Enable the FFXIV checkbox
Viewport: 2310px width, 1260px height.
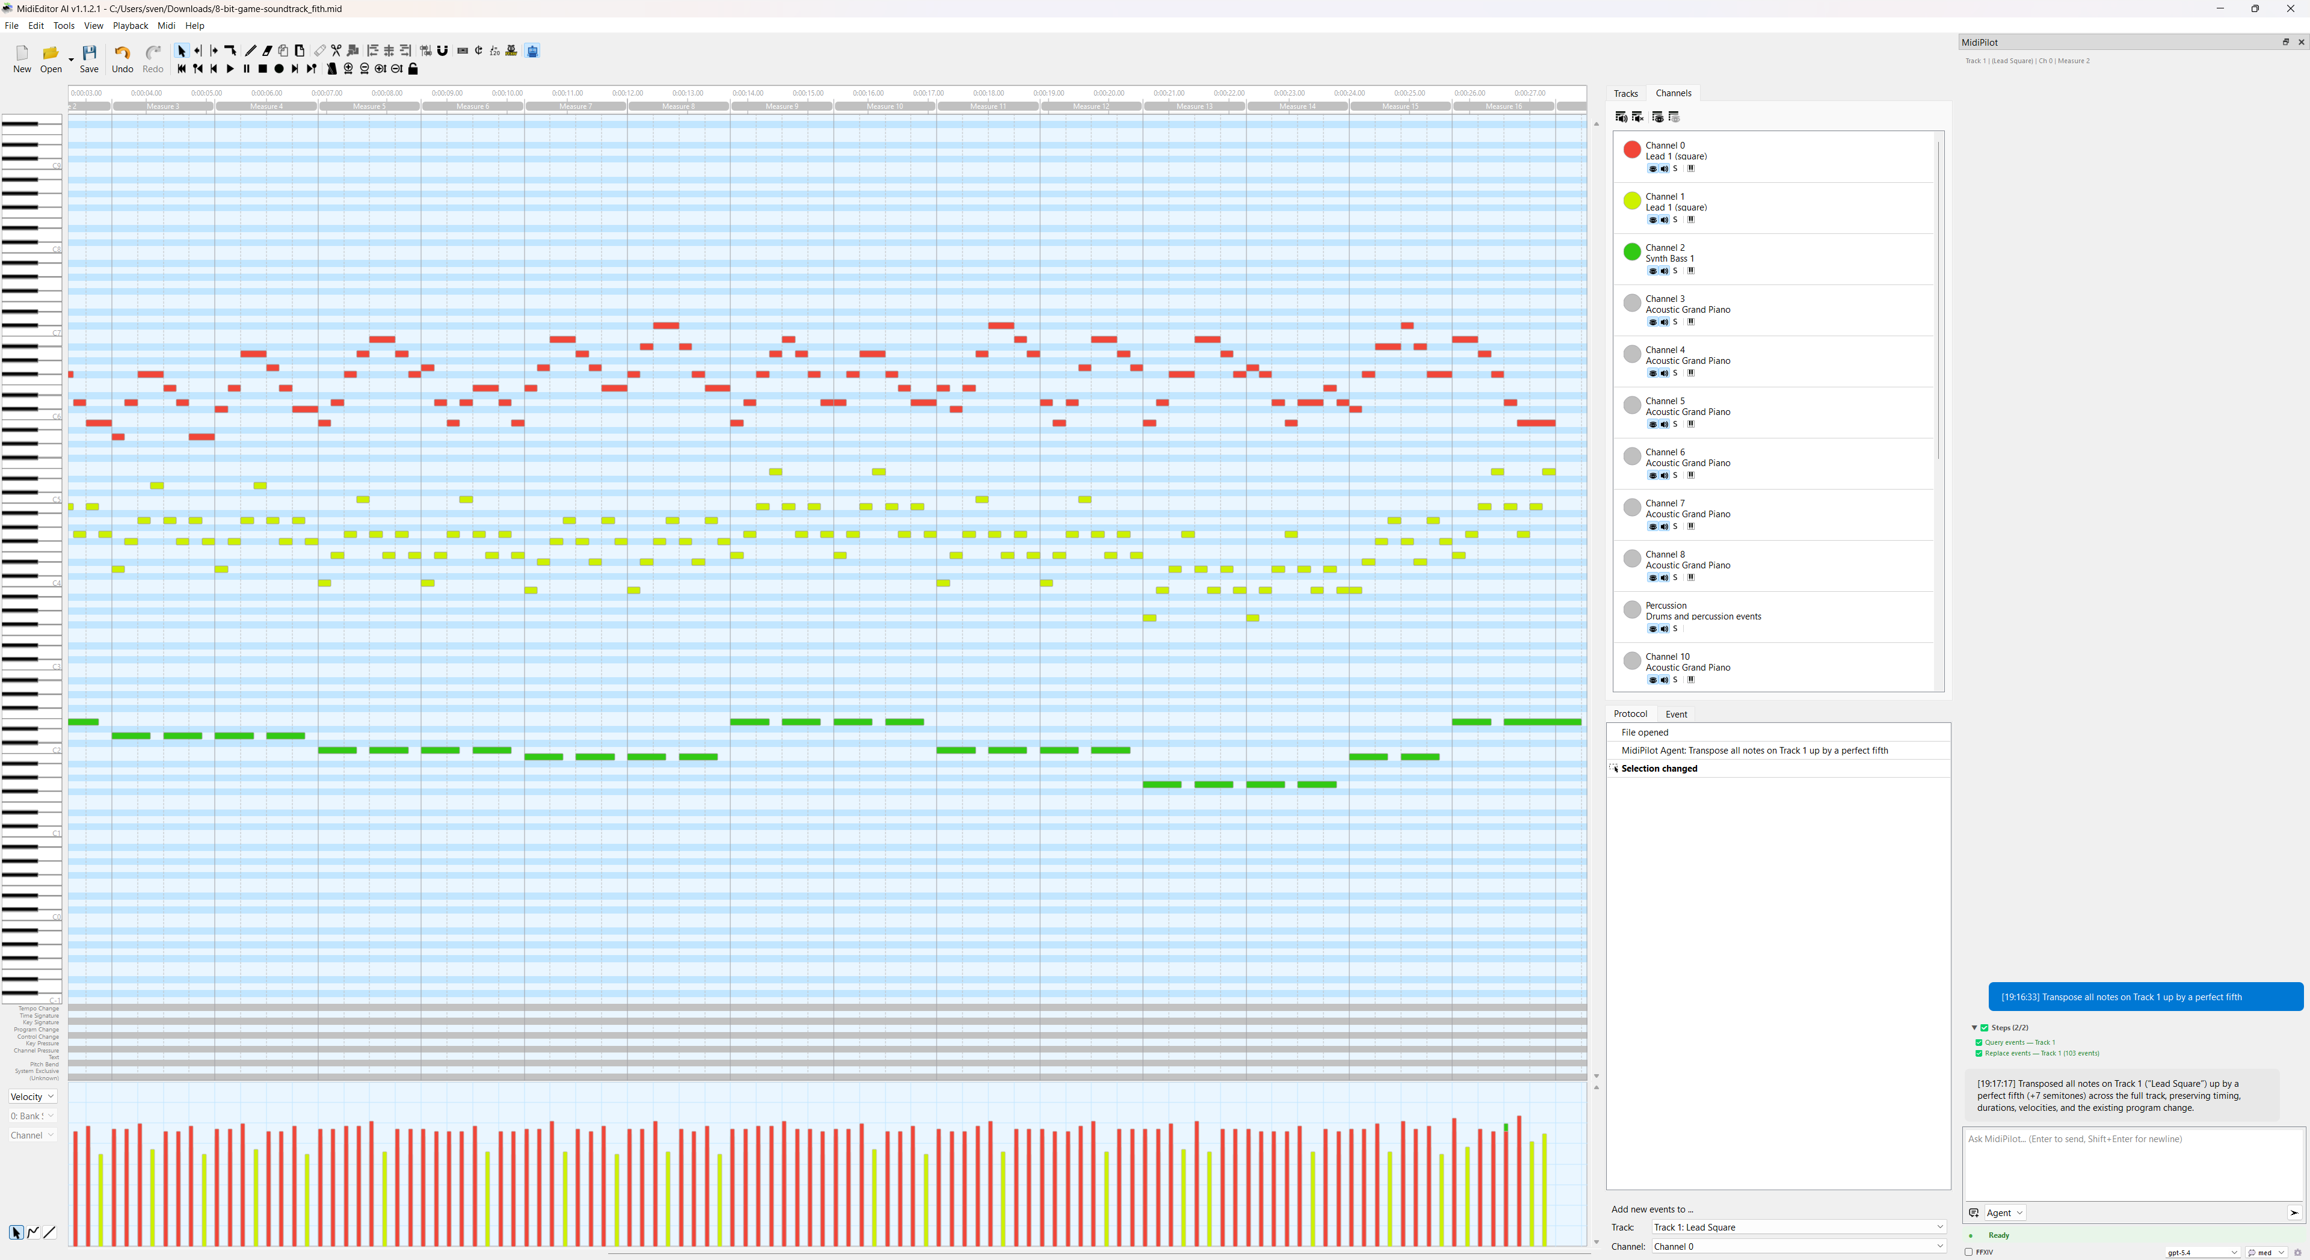point(1968,1252)
